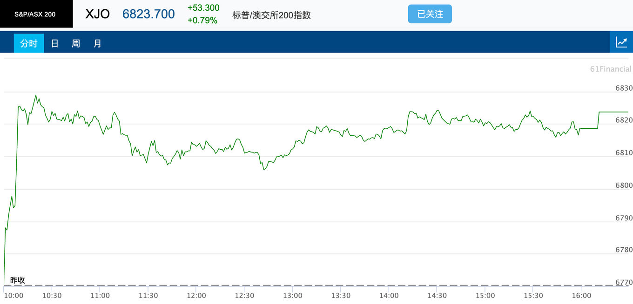Click the 14:30 time axis label
The image size is (633, 304).
(x=437, y=296)
